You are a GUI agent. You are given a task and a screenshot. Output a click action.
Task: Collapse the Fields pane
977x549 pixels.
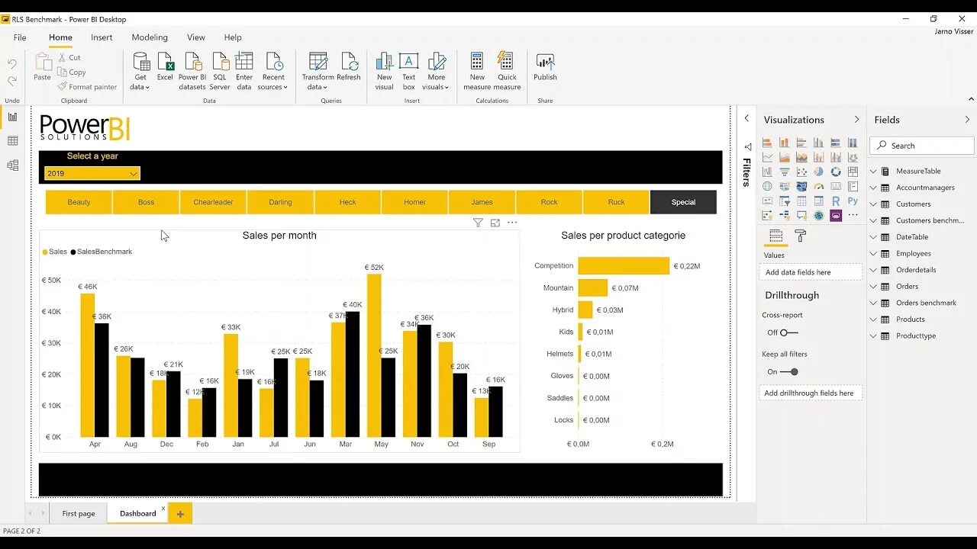967,120
